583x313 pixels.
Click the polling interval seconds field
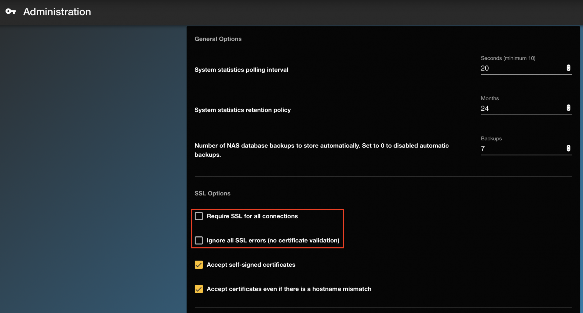tap(522, 68)
